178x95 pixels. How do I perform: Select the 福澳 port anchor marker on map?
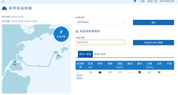pos(58,56)
